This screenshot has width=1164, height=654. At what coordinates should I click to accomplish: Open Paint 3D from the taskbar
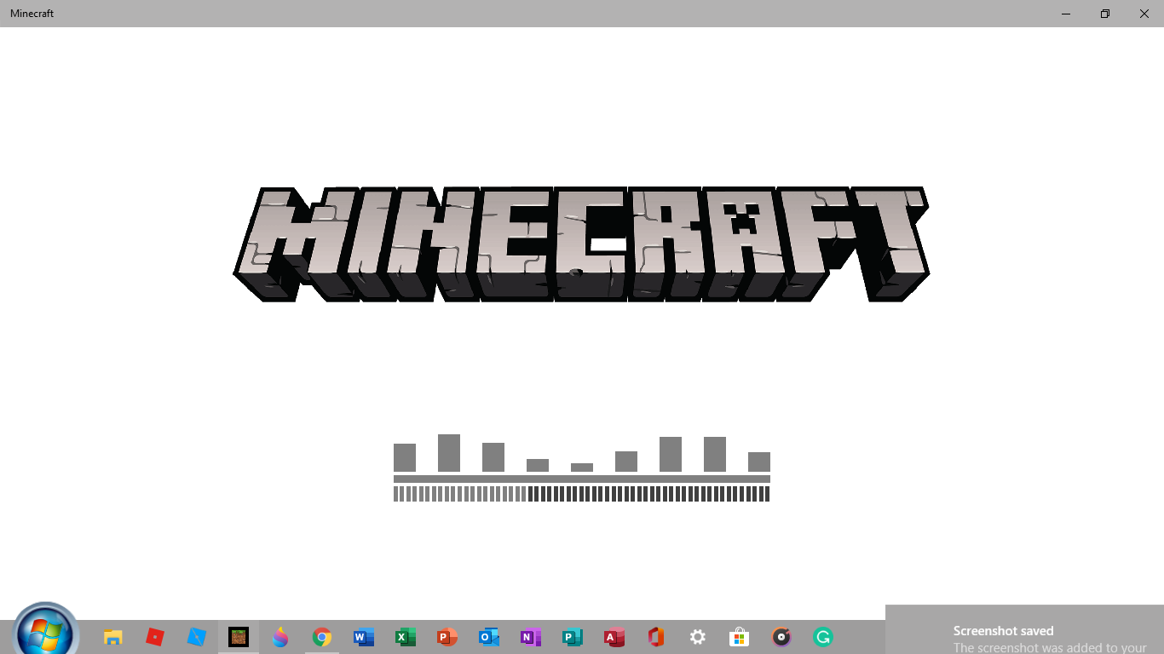(279, 637)
